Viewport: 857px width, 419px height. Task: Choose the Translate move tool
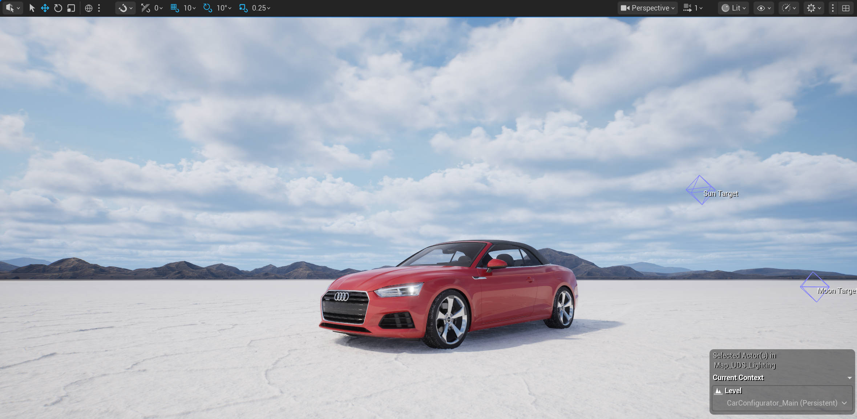[x=45, y=8]
